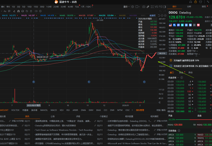
Task: Open info icon beside 深度摆盘
Action: click(x=179, y=131)
